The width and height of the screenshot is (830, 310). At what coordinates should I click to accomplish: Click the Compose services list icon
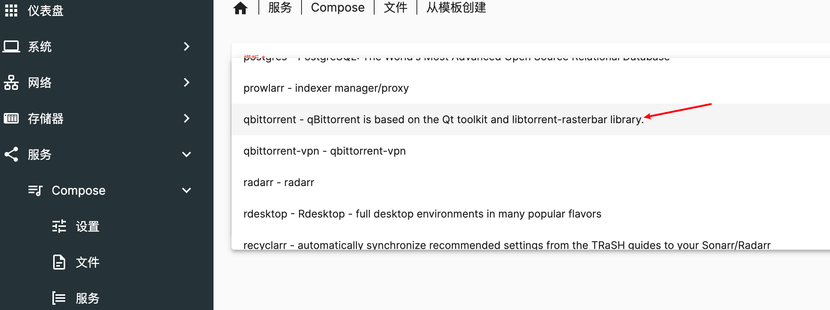[x=59, y=298]
